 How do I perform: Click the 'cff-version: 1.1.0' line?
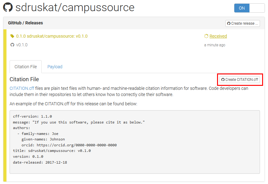tap(32, 116)
